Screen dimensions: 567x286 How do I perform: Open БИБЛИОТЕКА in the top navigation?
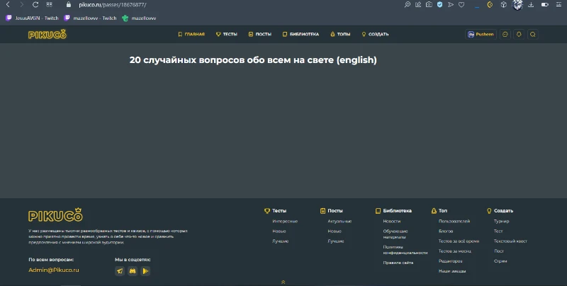coord(301,34)
